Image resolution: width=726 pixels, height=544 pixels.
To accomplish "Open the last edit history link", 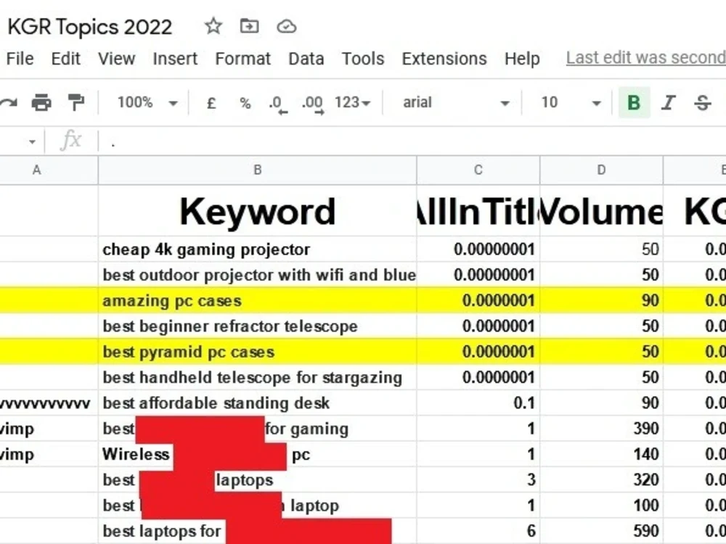I will tap(646, 58).
